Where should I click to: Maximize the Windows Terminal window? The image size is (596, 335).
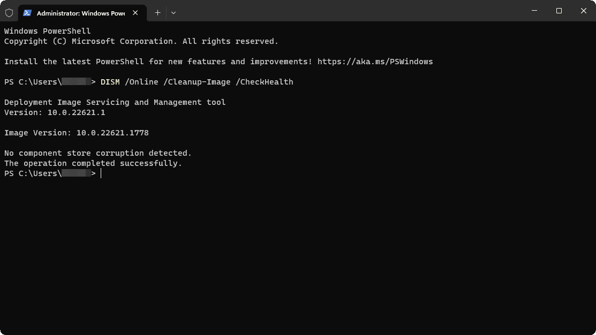pos(559,11)
